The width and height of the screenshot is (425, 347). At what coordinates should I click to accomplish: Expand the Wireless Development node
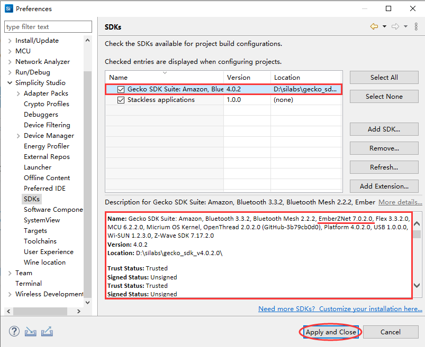(x=10, y=294)
